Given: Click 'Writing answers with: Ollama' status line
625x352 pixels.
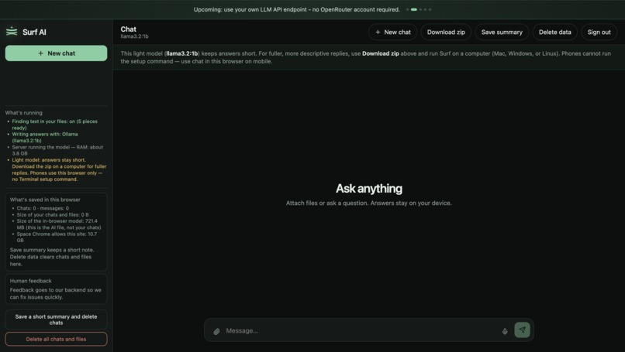Looking at the screenshot, I should pyautogui.click(x=45, y=137).
